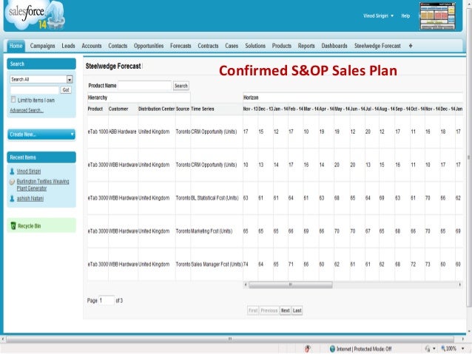Open the Contacts tab
Viewport: 472px width, 354px height.
(118, 46)
